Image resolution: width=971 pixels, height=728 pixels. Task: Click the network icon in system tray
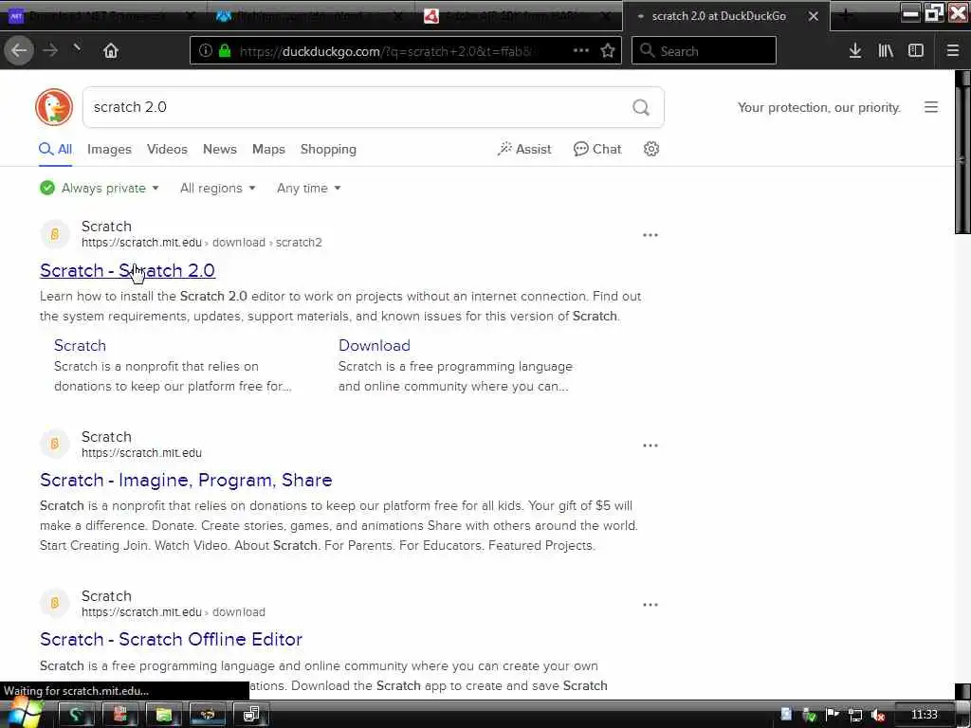(x=855, y=715)
